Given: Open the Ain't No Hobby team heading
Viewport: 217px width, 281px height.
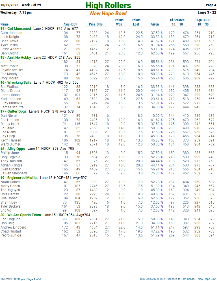Looking at the screenshot, I should point(16,58).
